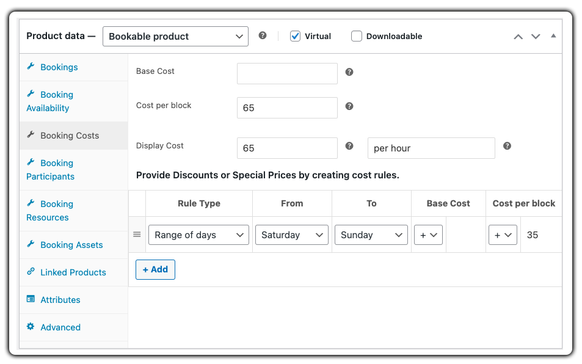This screenshot has width=582, height=364.
Task: Open the Advanced tab
Action: 73,327
